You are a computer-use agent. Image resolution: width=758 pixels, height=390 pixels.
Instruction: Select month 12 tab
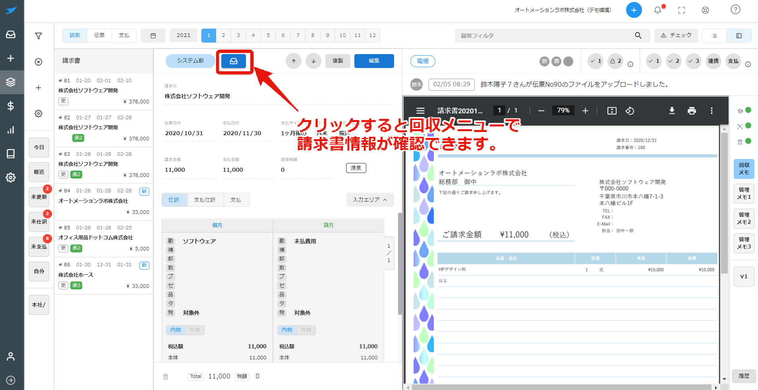click(373, 35)
